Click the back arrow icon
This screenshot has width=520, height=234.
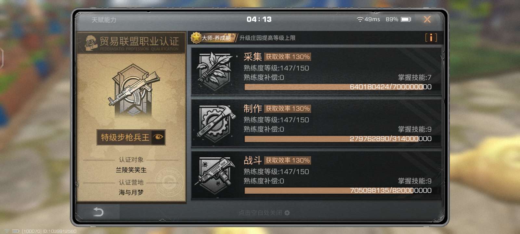pyautogui.click(x=98, y=212)
